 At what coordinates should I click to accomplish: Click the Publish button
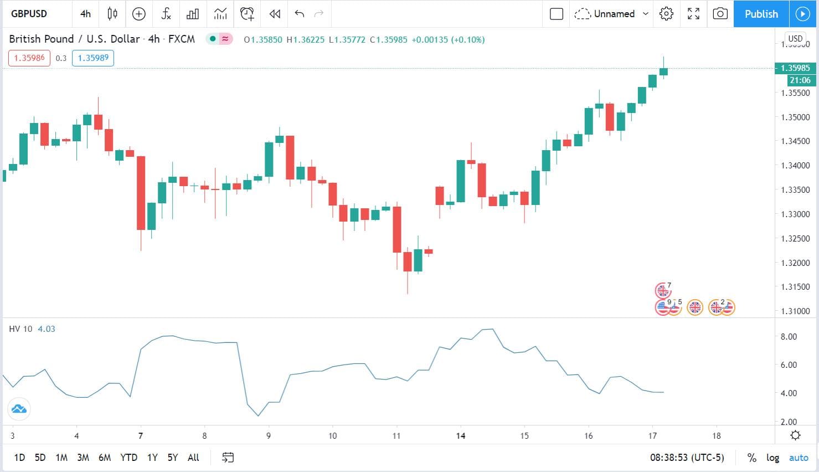(761, 14)
